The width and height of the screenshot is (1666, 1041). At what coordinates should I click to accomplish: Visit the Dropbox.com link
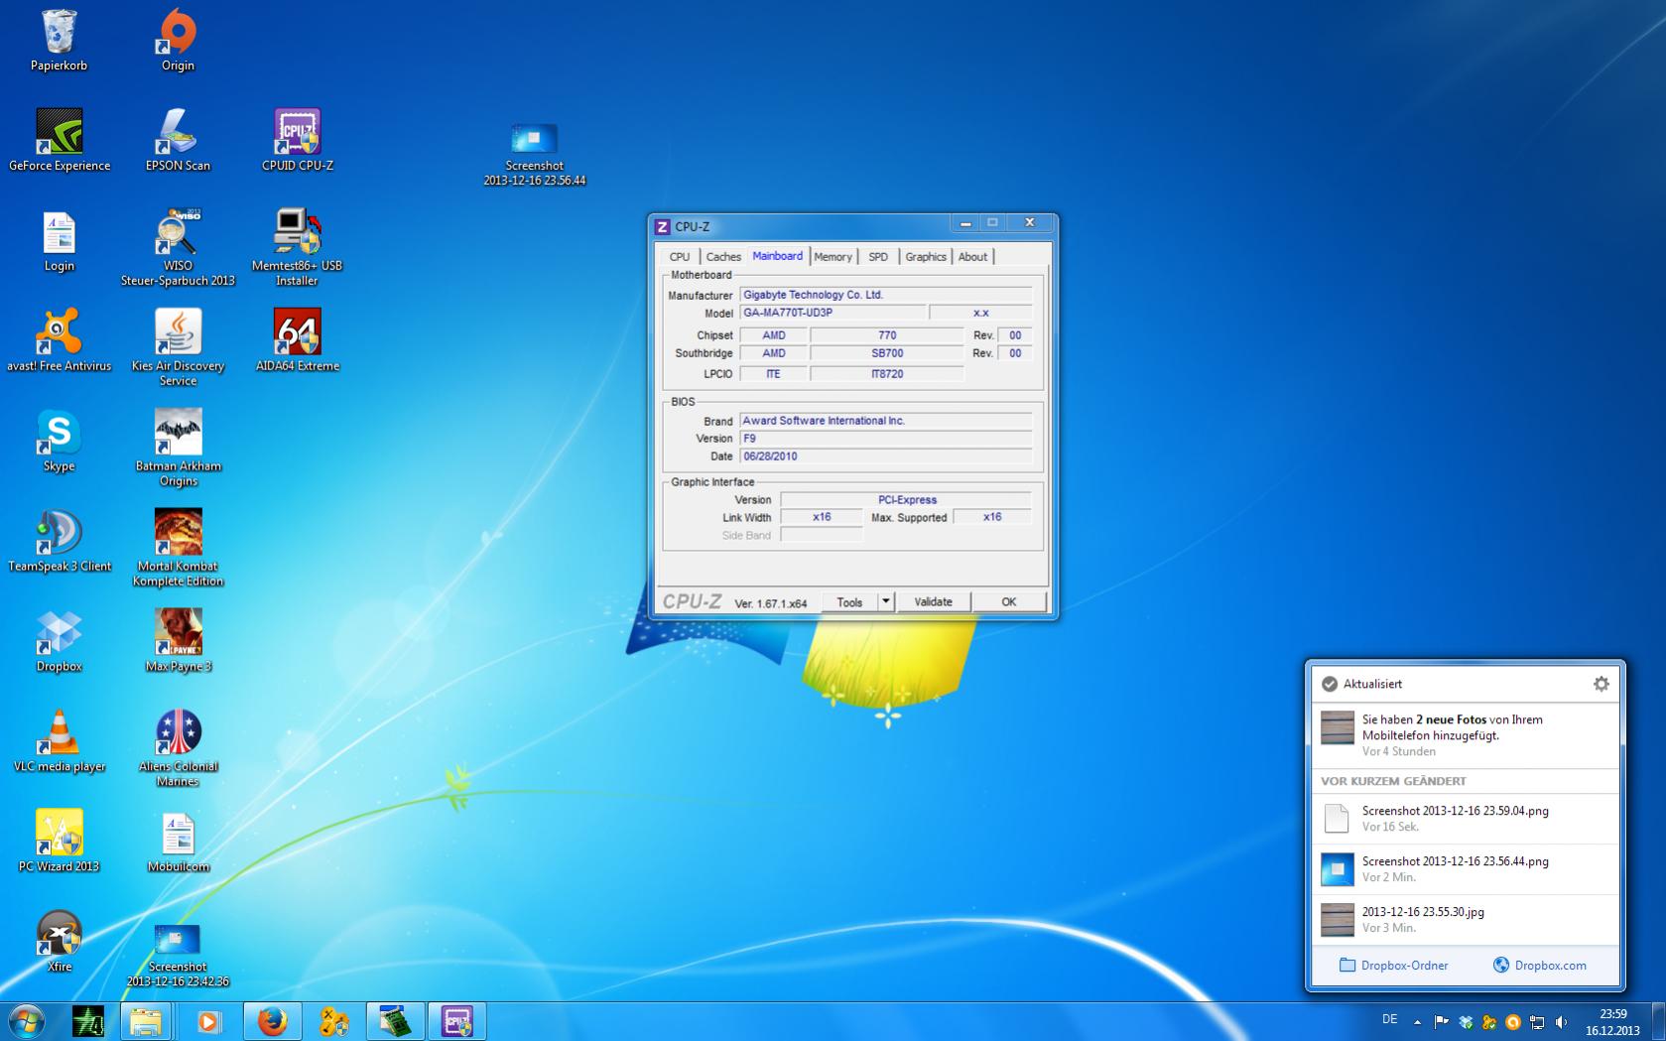coord(1540,966)
